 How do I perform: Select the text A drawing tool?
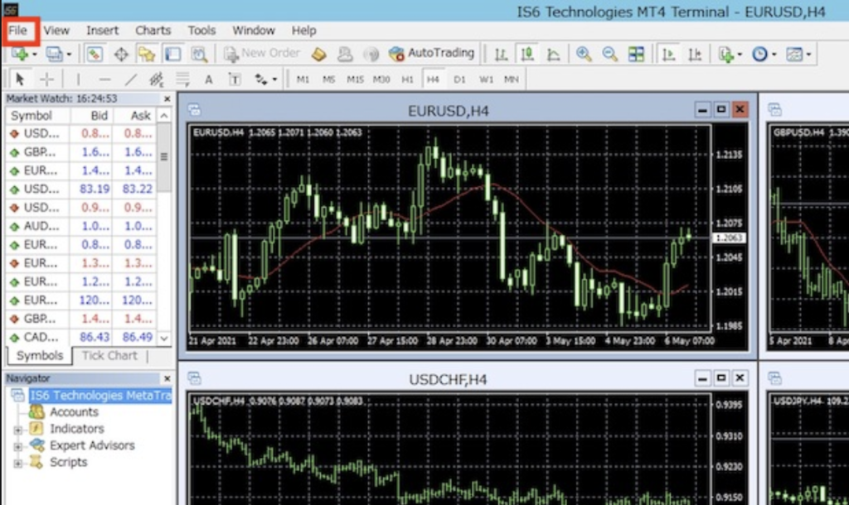[208, 79]
